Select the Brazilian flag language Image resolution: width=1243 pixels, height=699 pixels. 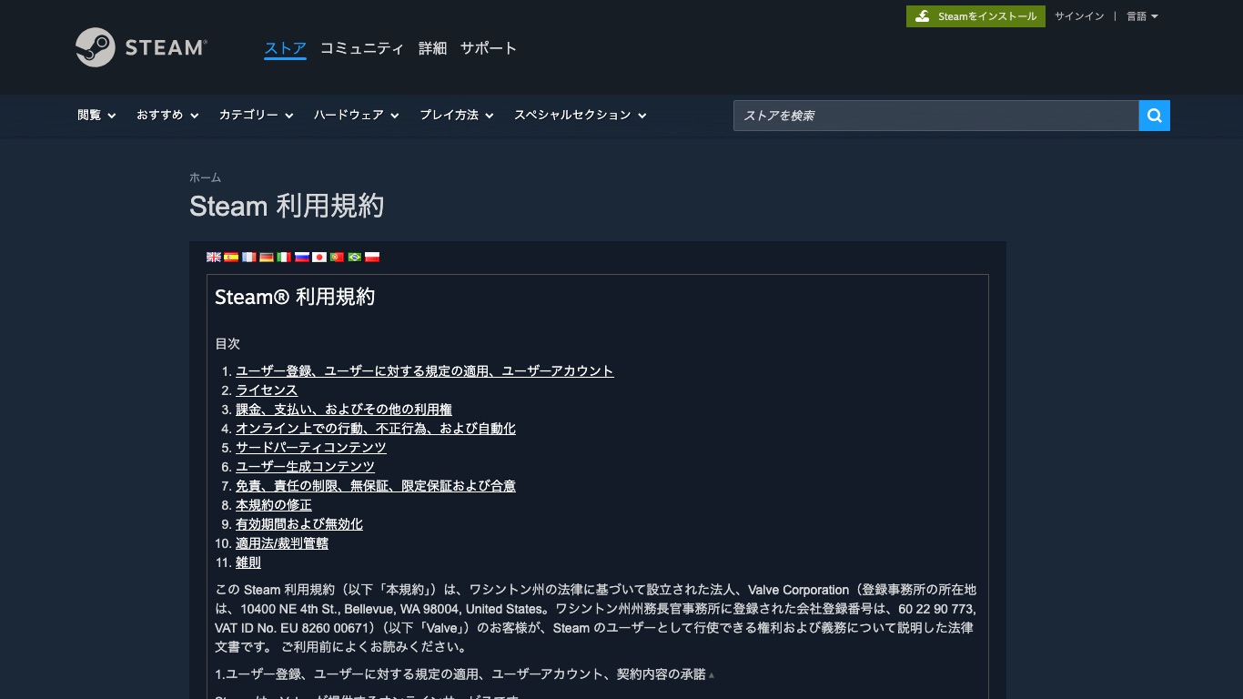354,257
